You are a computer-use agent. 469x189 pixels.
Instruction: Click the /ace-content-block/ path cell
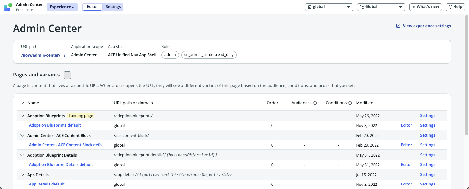click(131, 136)
